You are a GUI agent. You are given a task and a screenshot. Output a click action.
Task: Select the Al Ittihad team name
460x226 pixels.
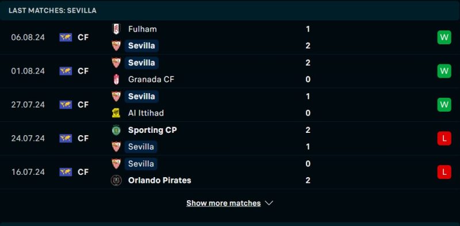tap(146, 113)
